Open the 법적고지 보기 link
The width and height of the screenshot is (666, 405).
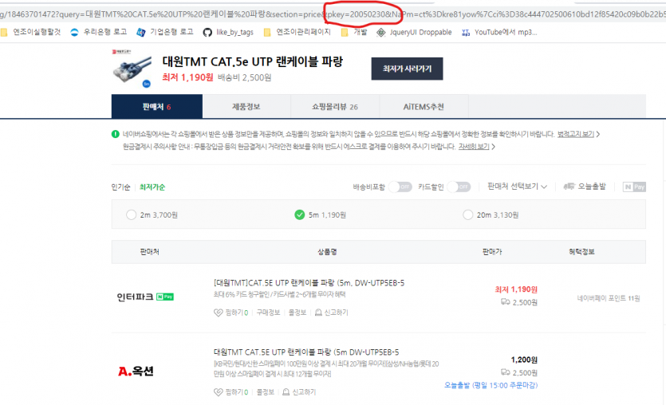575,134
